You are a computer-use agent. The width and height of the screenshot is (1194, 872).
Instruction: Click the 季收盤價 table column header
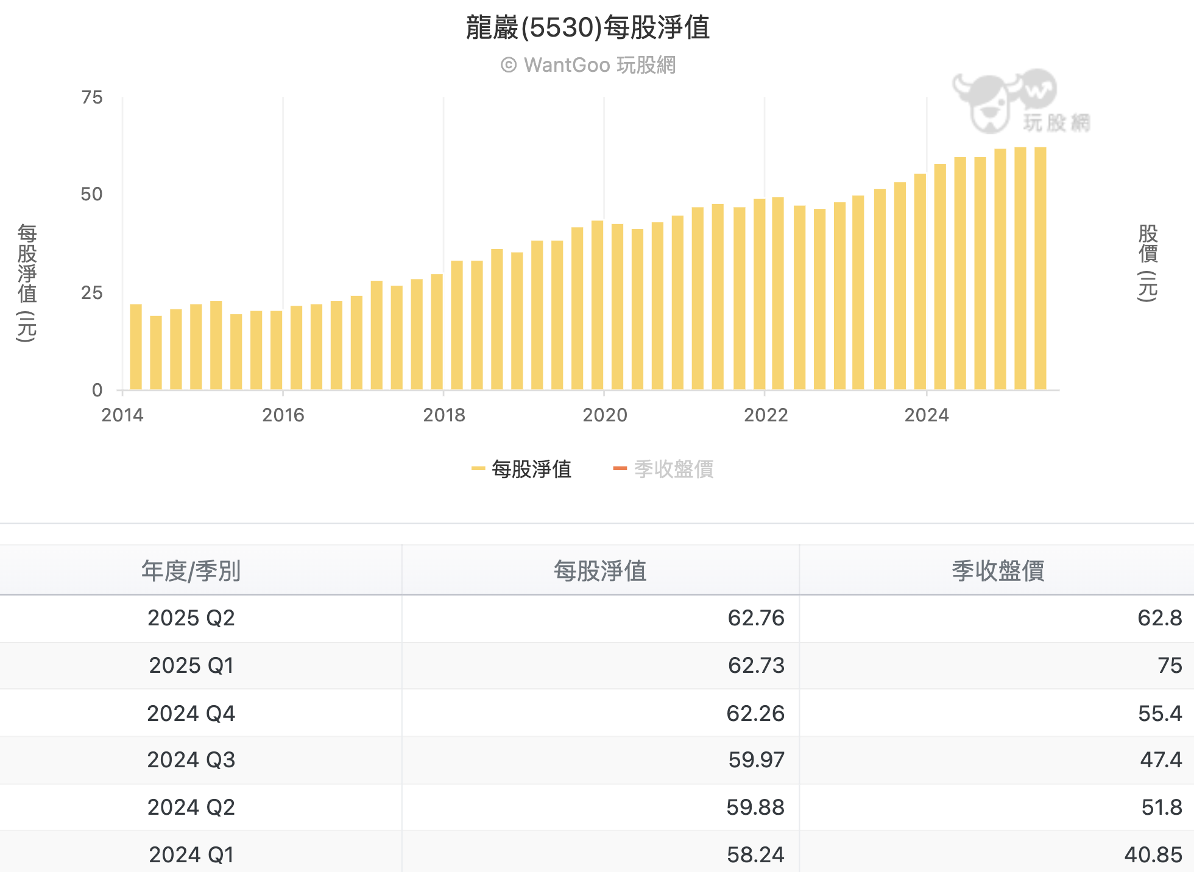click(998, 571)
